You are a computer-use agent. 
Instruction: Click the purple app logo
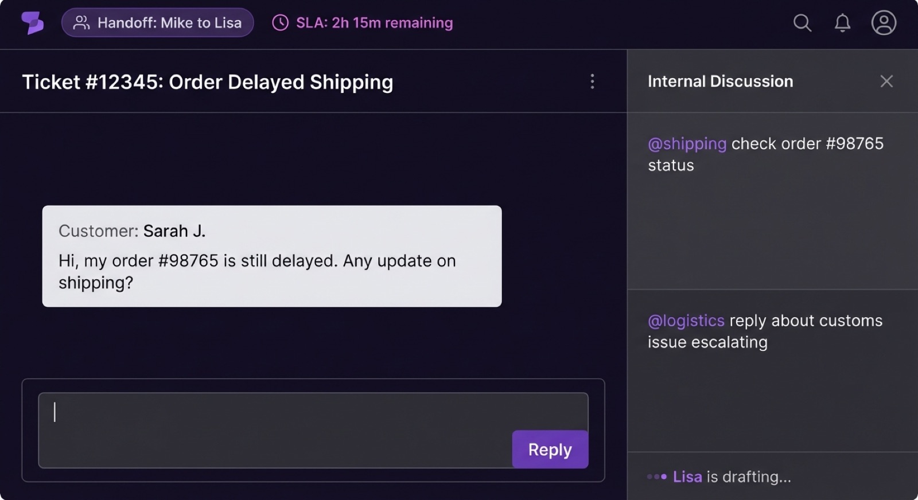32,23
